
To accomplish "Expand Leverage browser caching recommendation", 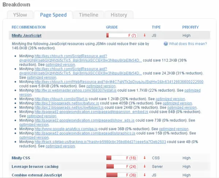I will point(35,167).
